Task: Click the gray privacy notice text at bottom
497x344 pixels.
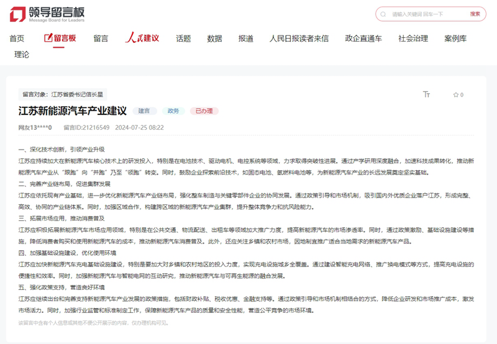Action: pyautogui.click(x=94, y=323)
